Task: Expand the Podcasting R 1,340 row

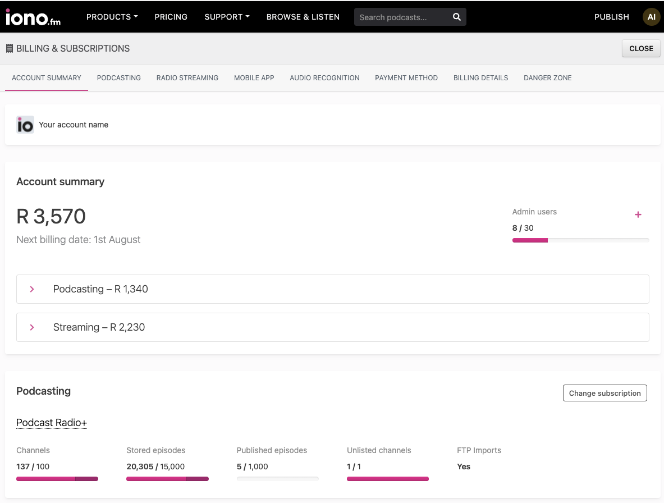Action: pyautogui.click(x=332, y=289)
